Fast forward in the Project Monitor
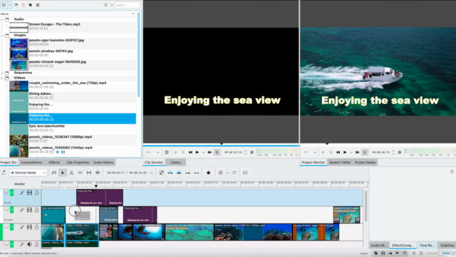The image size is (456, 257). click(x=357, y=152)
